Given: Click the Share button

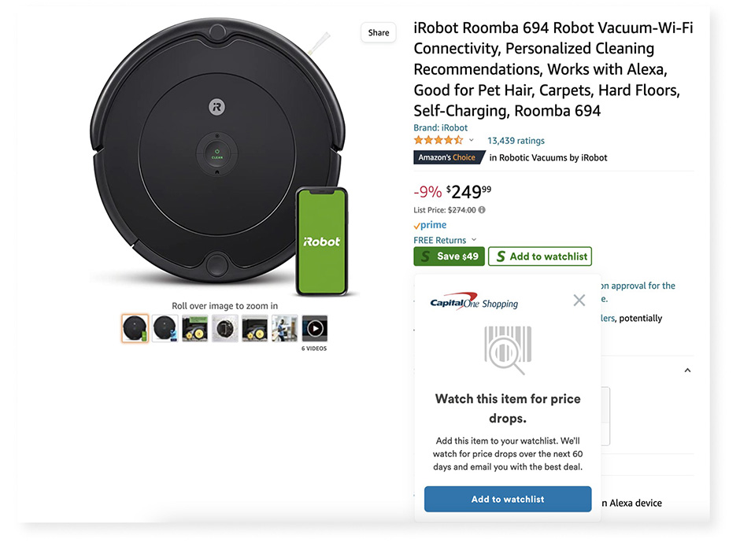Looking at the screenshot, I should pos(379,33).
